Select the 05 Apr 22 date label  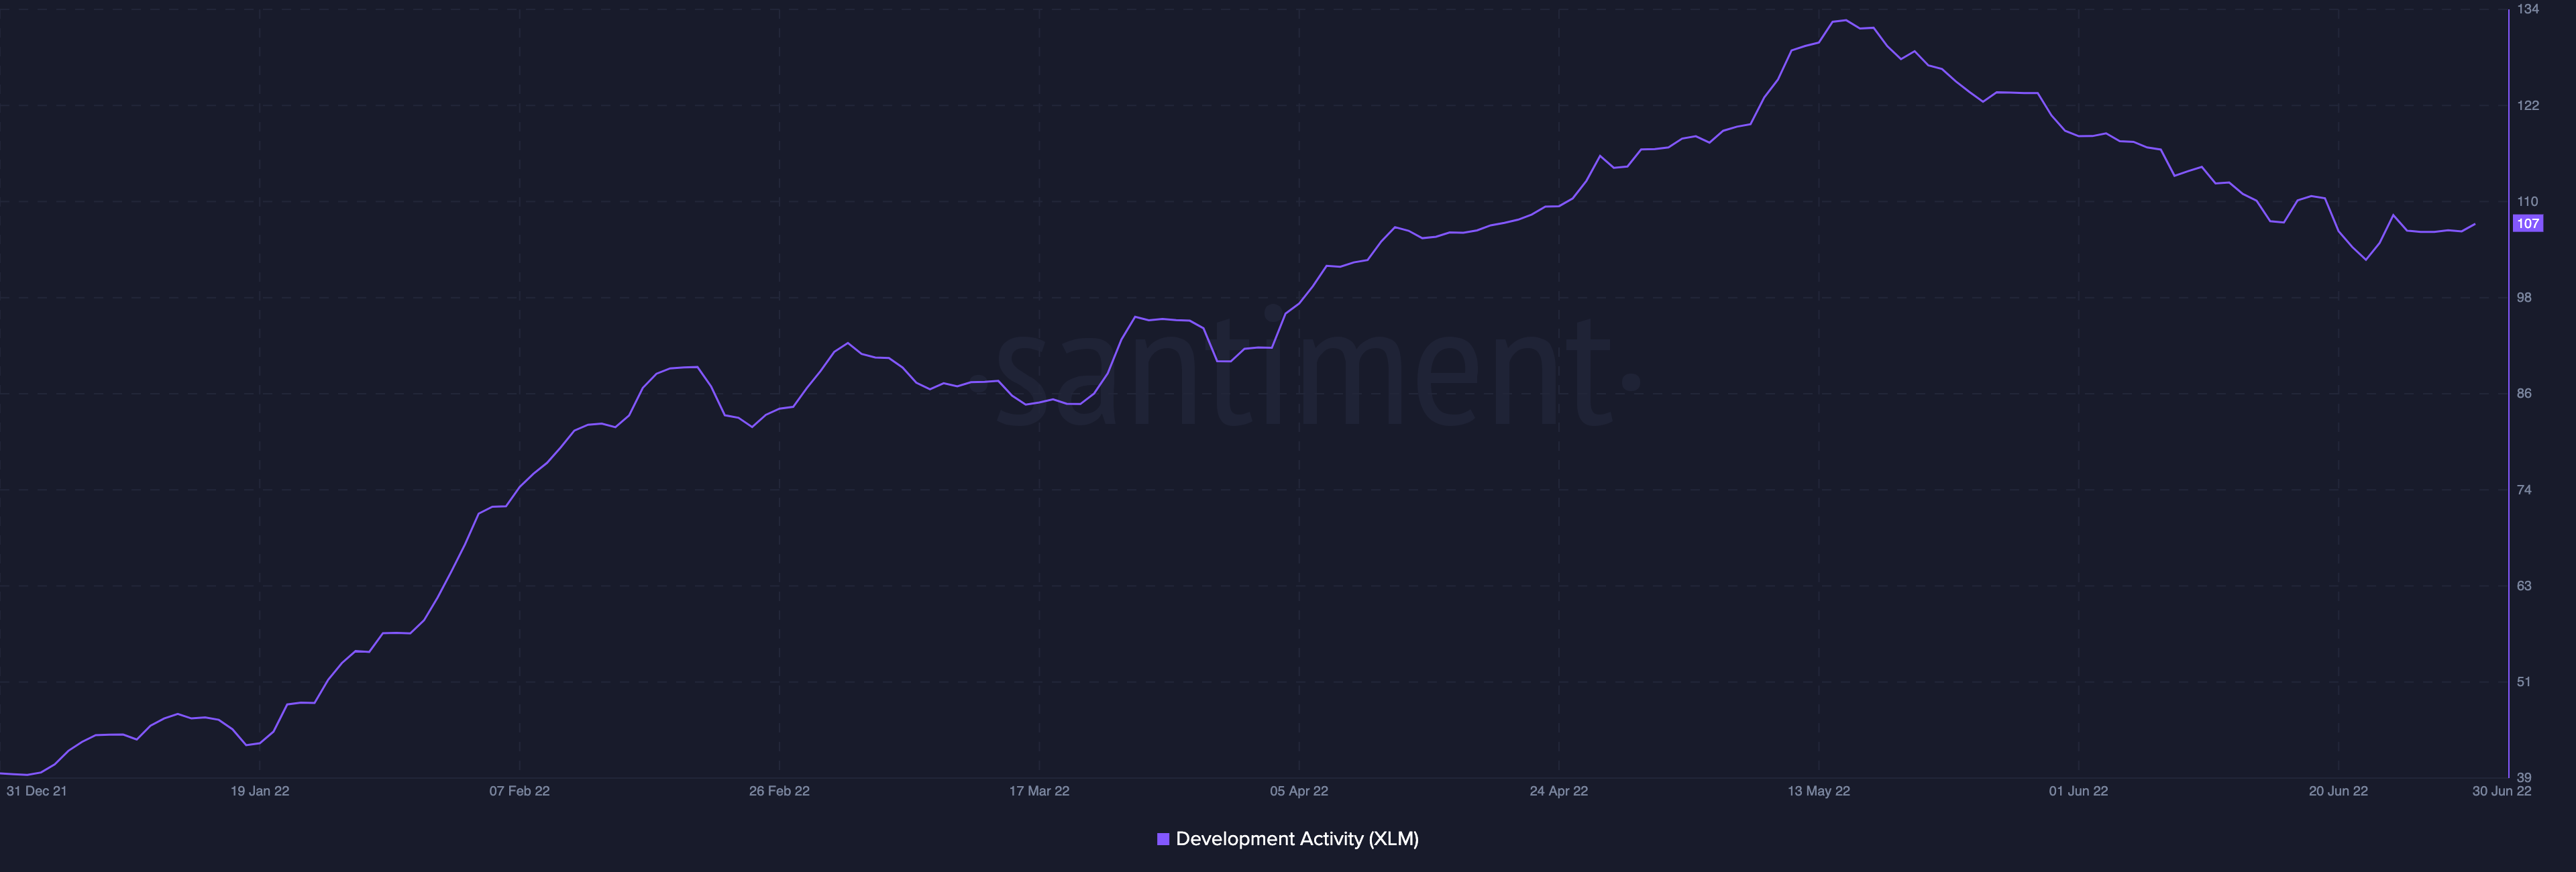coord(1299,791)
